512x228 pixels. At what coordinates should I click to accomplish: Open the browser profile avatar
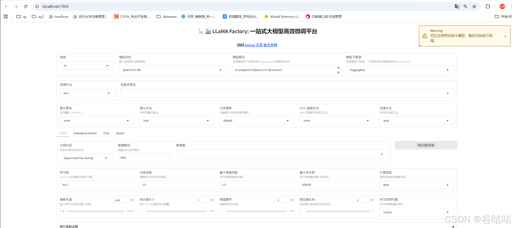point(502,6)
